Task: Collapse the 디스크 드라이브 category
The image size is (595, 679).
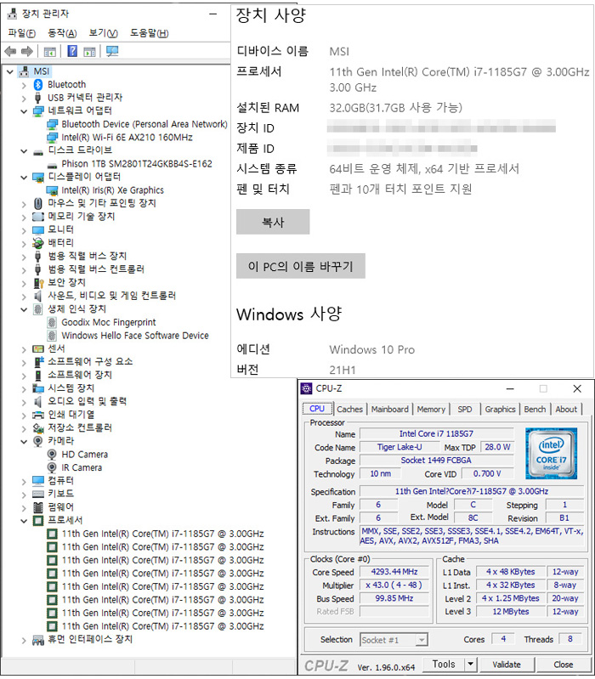Action: tap(24, 151)
